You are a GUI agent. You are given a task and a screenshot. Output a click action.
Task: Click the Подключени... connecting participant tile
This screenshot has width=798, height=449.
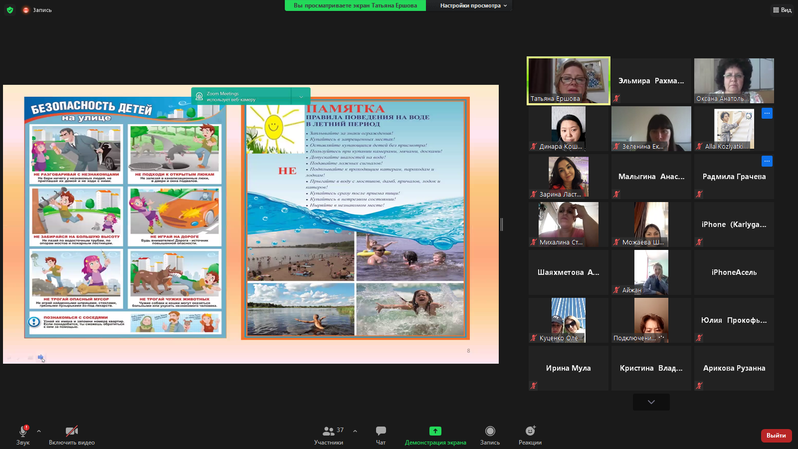(651, 320)
